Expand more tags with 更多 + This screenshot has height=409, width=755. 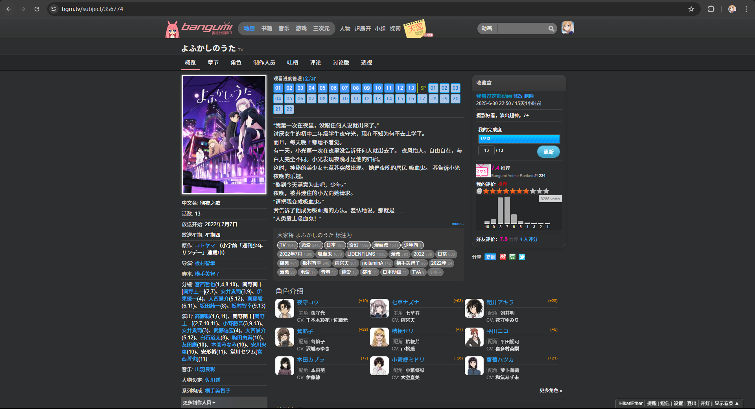coord(435,272)
